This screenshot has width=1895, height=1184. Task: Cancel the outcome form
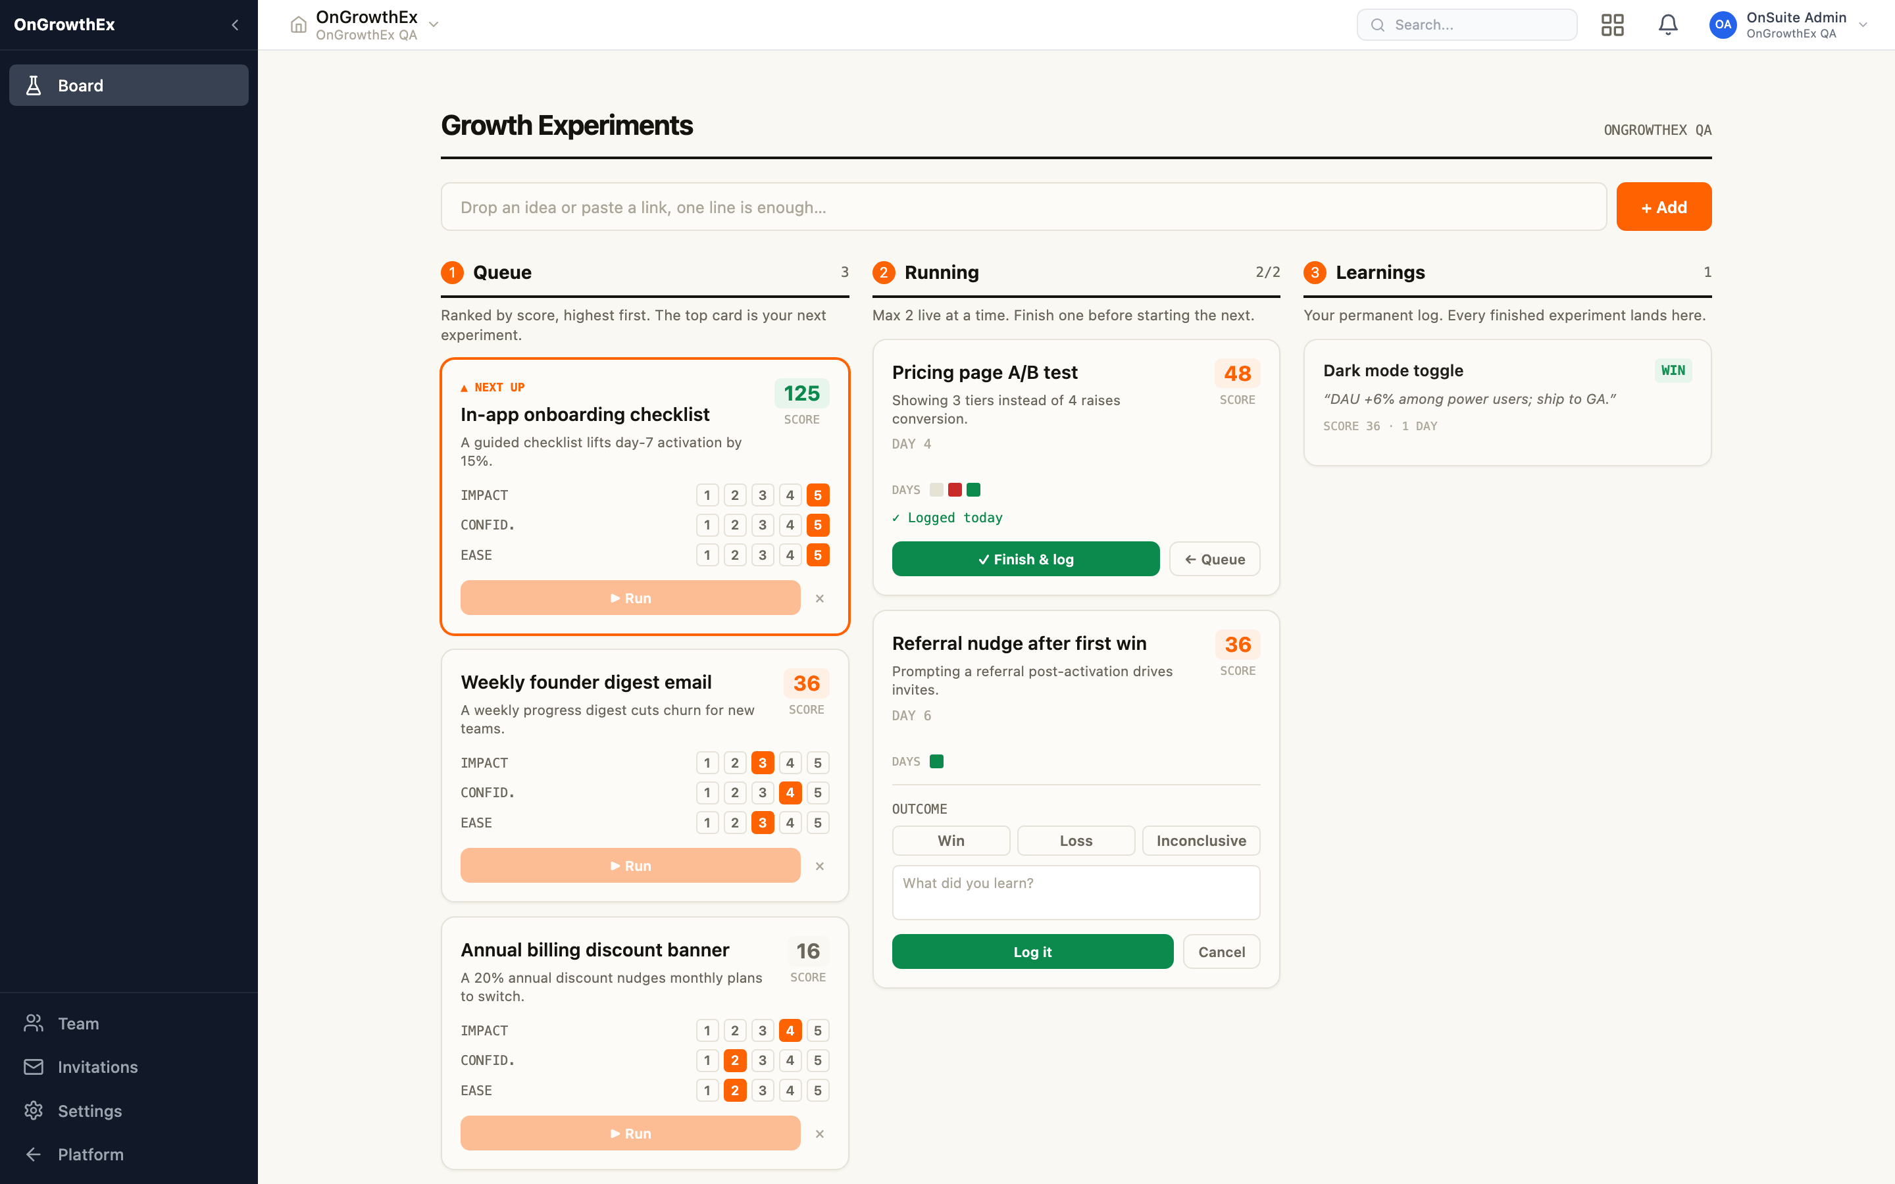[1222, 951]
